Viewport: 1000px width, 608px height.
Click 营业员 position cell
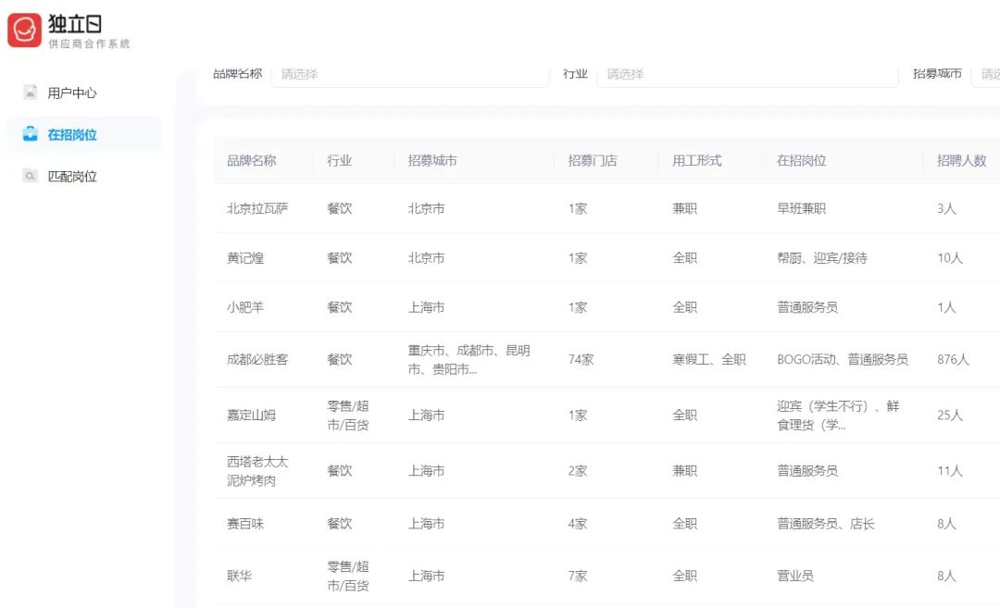point(795,577)
